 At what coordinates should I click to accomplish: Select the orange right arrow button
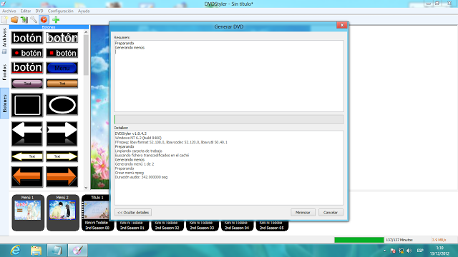(x=62, y=176)
